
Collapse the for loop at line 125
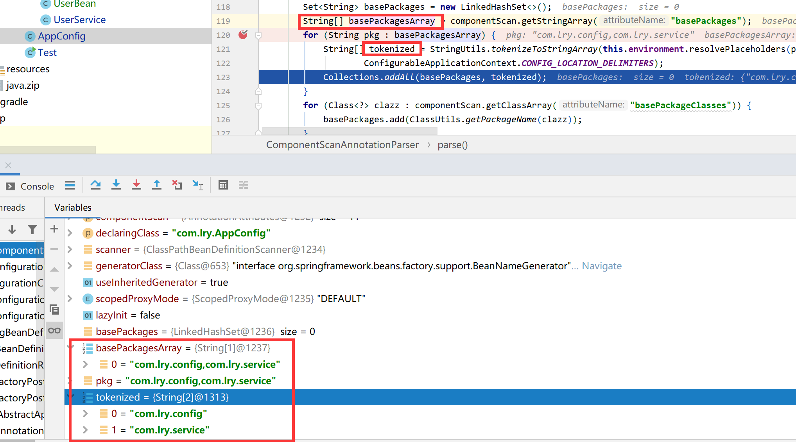(258, 106)
